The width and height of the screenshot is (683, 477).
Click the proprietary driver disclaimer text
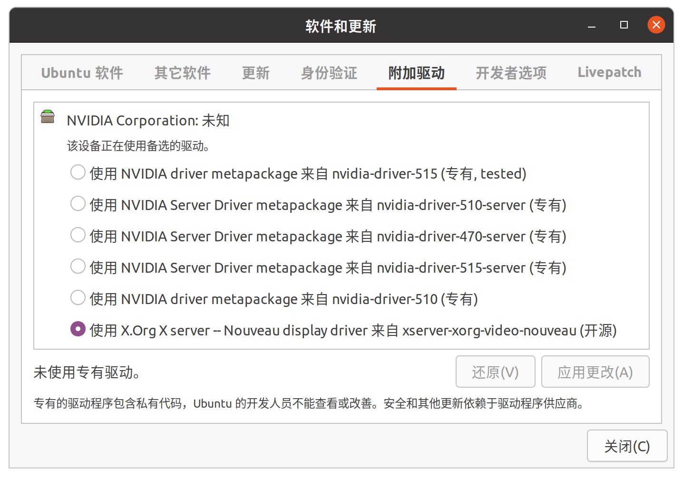click(x=309, y=403)
